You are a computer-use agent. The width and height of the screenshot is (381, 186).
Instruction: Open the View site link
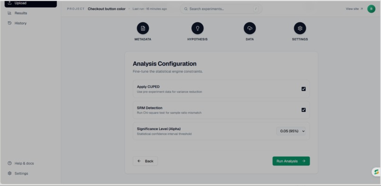tap(354, 9)
